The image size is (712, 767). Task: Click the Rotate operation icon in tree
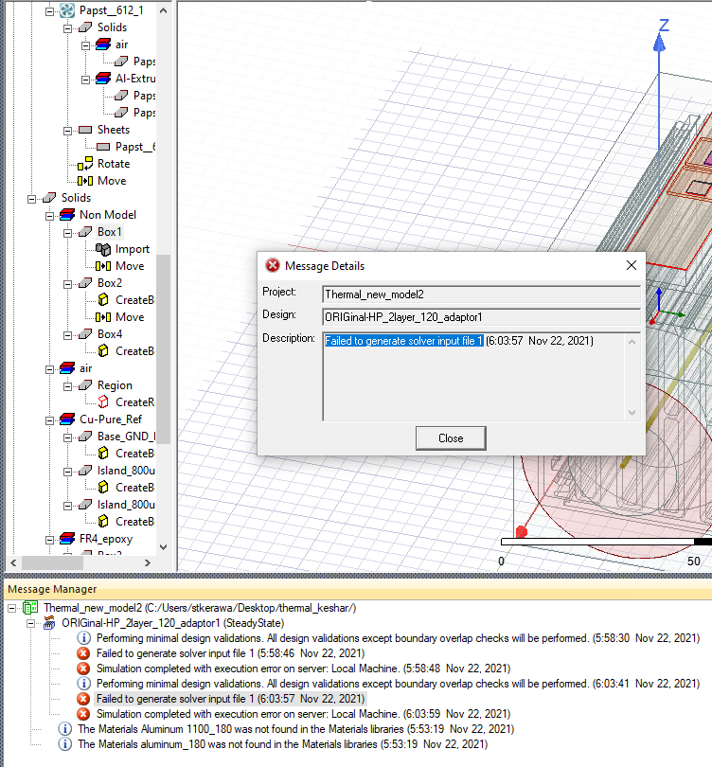(85, 164)
